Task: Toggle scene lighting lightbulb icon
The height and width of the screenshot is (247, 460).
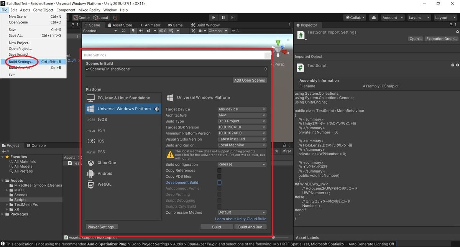Action: click(x=133, y=31)
